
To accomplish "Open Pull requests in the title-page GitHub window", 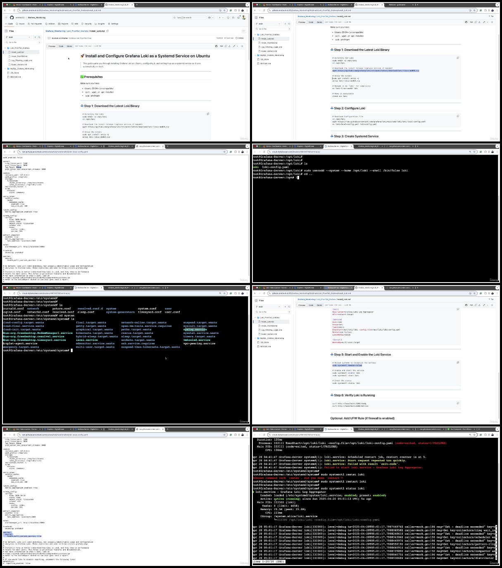I will coord(35,24).
